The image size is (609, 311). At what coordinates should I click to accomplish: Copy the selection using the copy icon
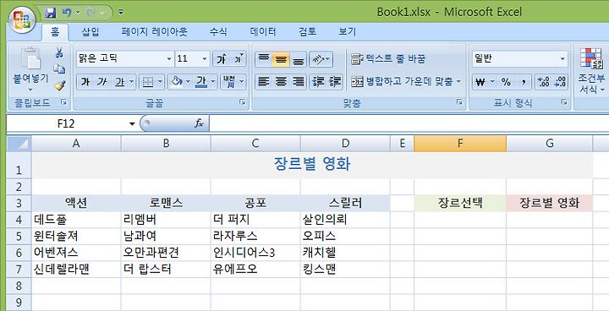pos(59,69)
